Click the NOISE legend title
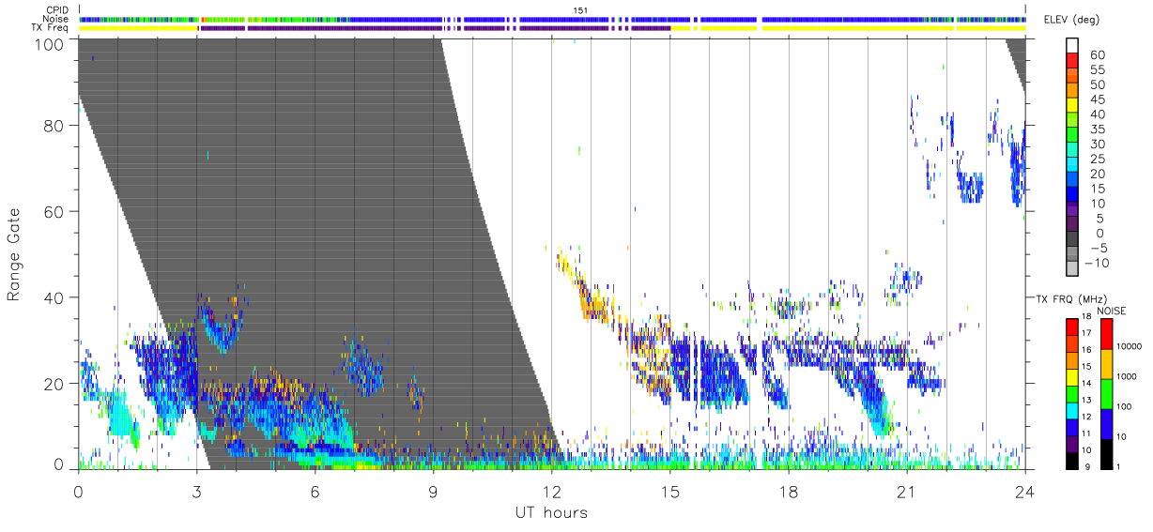 (x=1112, y=311)
